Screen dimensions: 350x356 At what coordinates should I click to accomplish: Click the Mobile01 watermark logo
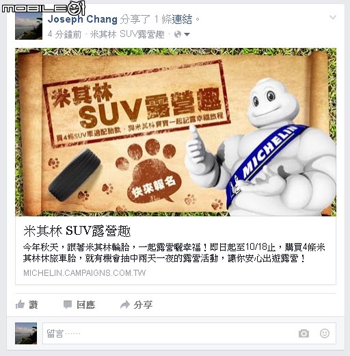(43, 8)
